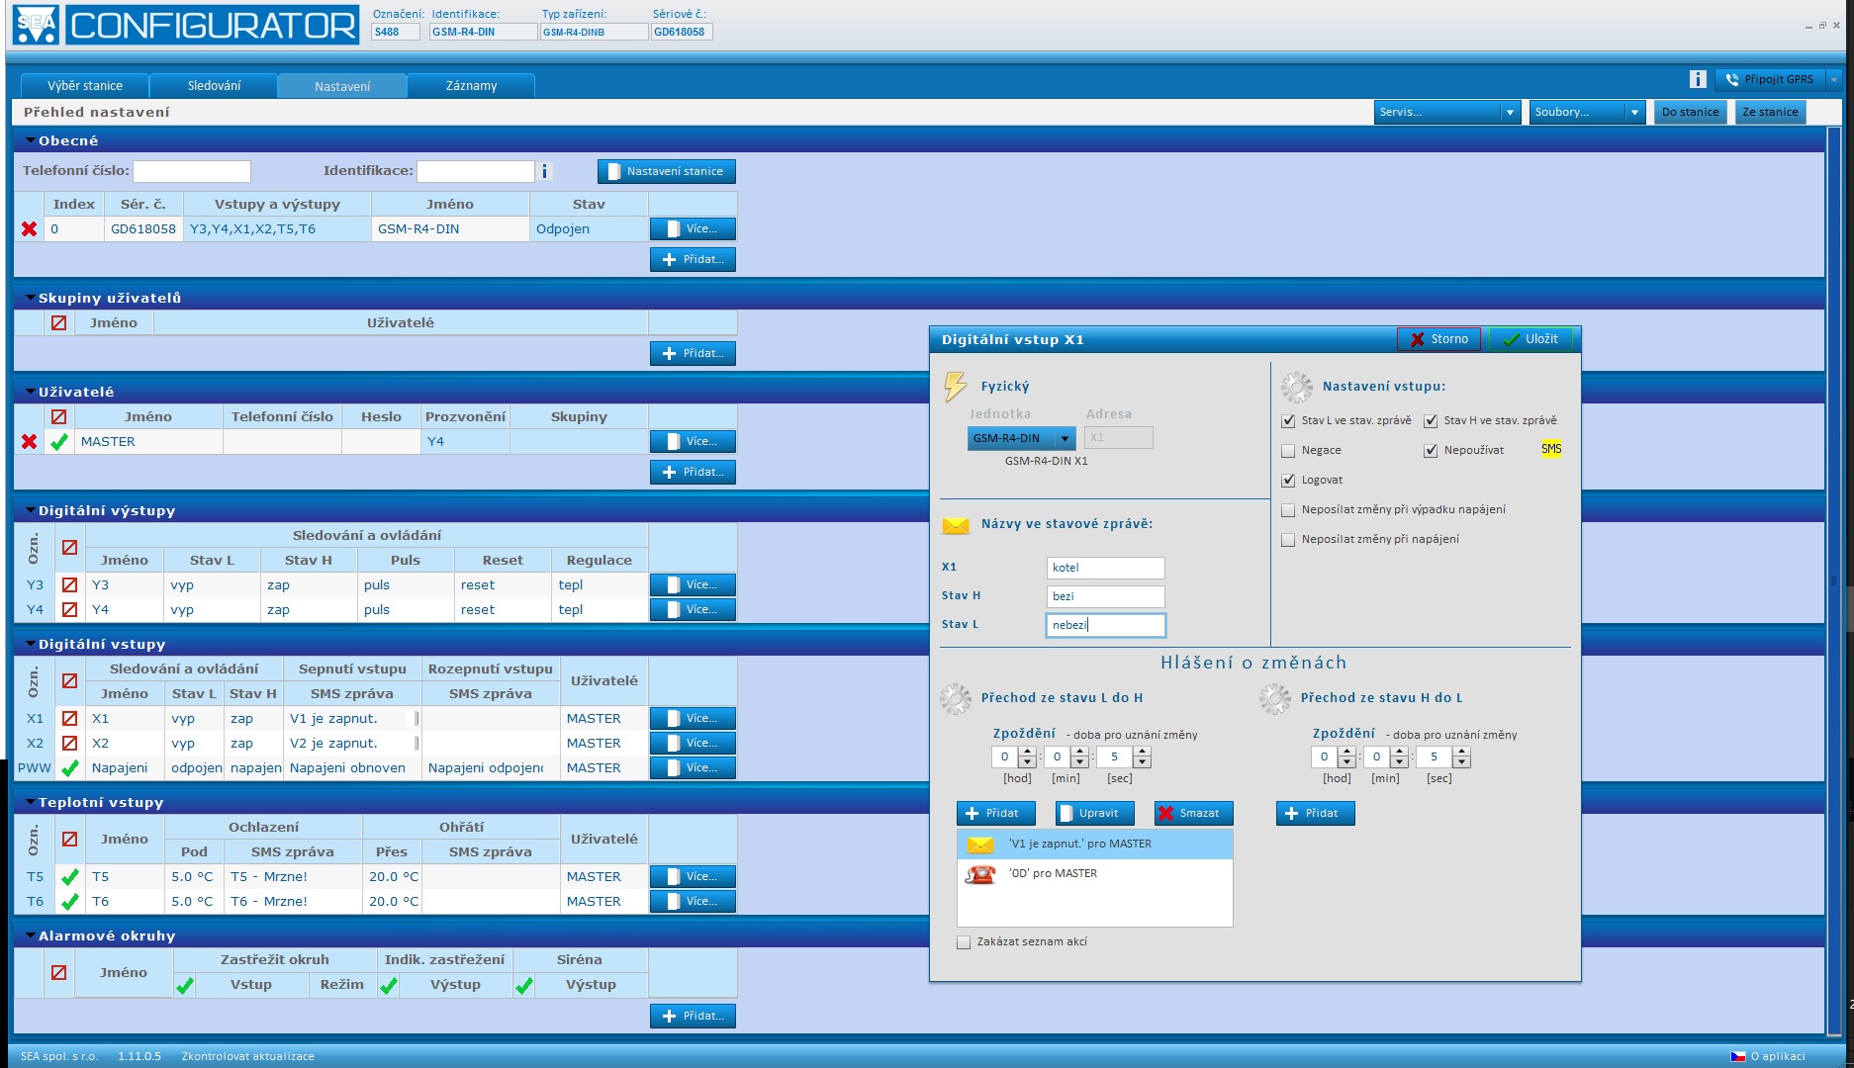Click the green checkmark for T5 temperature input
The width and height of the screenshot is (1854, 1068).
(70, 877)
